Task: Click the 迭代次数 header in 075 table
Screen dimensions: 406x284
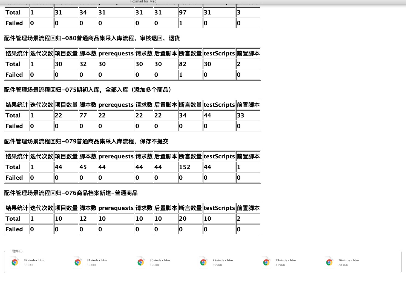Action: [x=42, y=105]
